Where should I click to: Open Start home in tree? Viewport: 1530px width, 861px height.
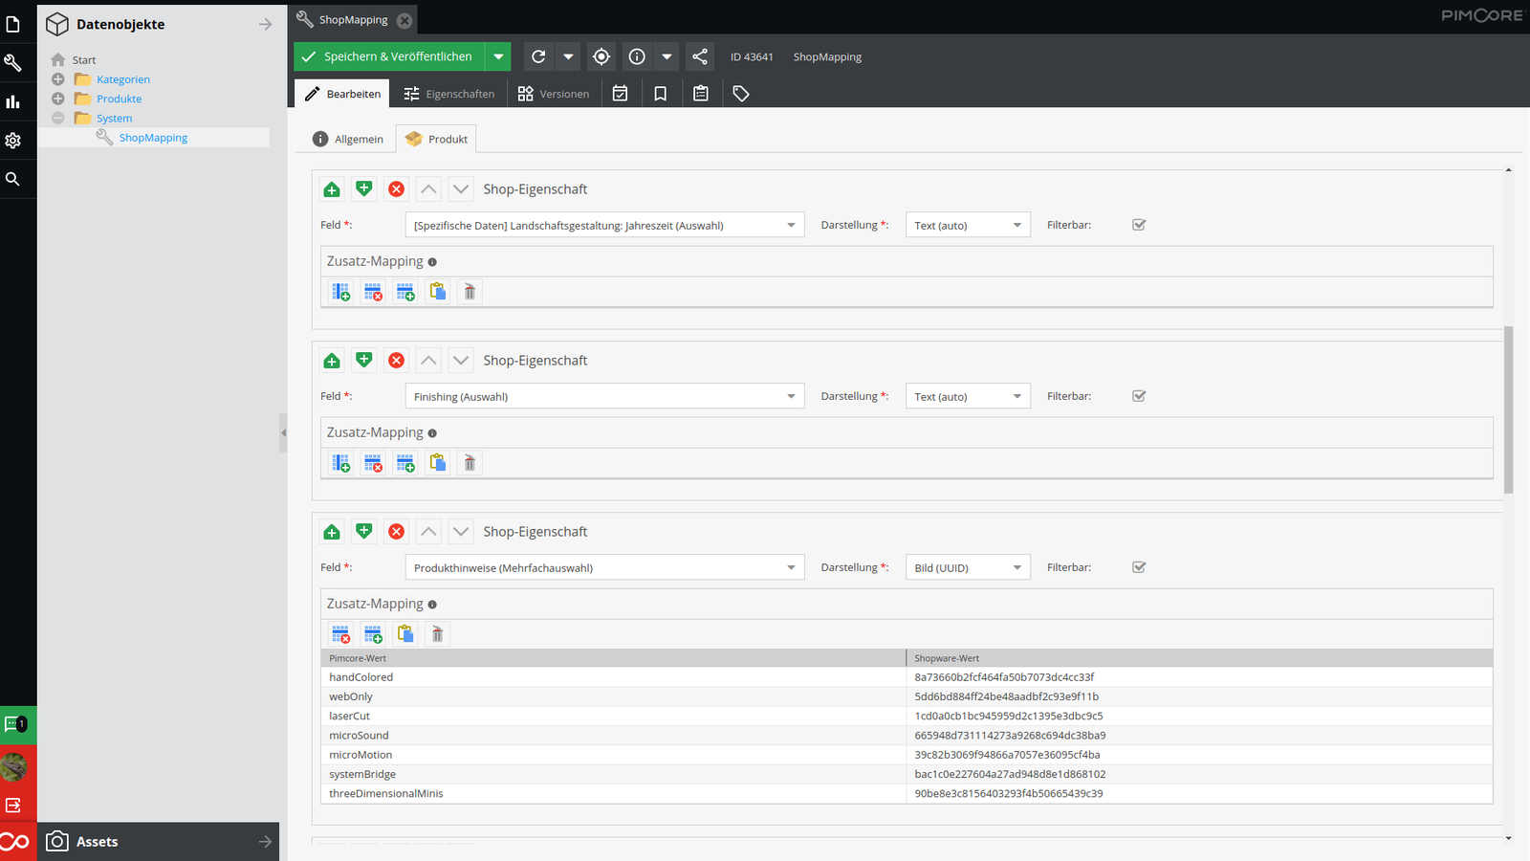click(84, 60)
